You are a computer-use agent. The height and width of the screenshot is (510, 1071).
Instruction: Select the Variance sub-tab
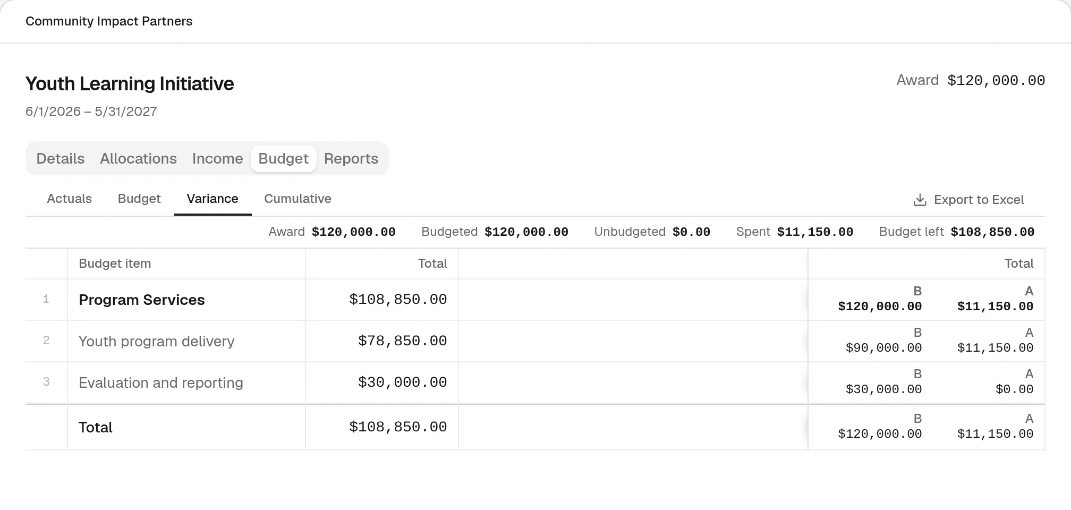click(212, 199)
